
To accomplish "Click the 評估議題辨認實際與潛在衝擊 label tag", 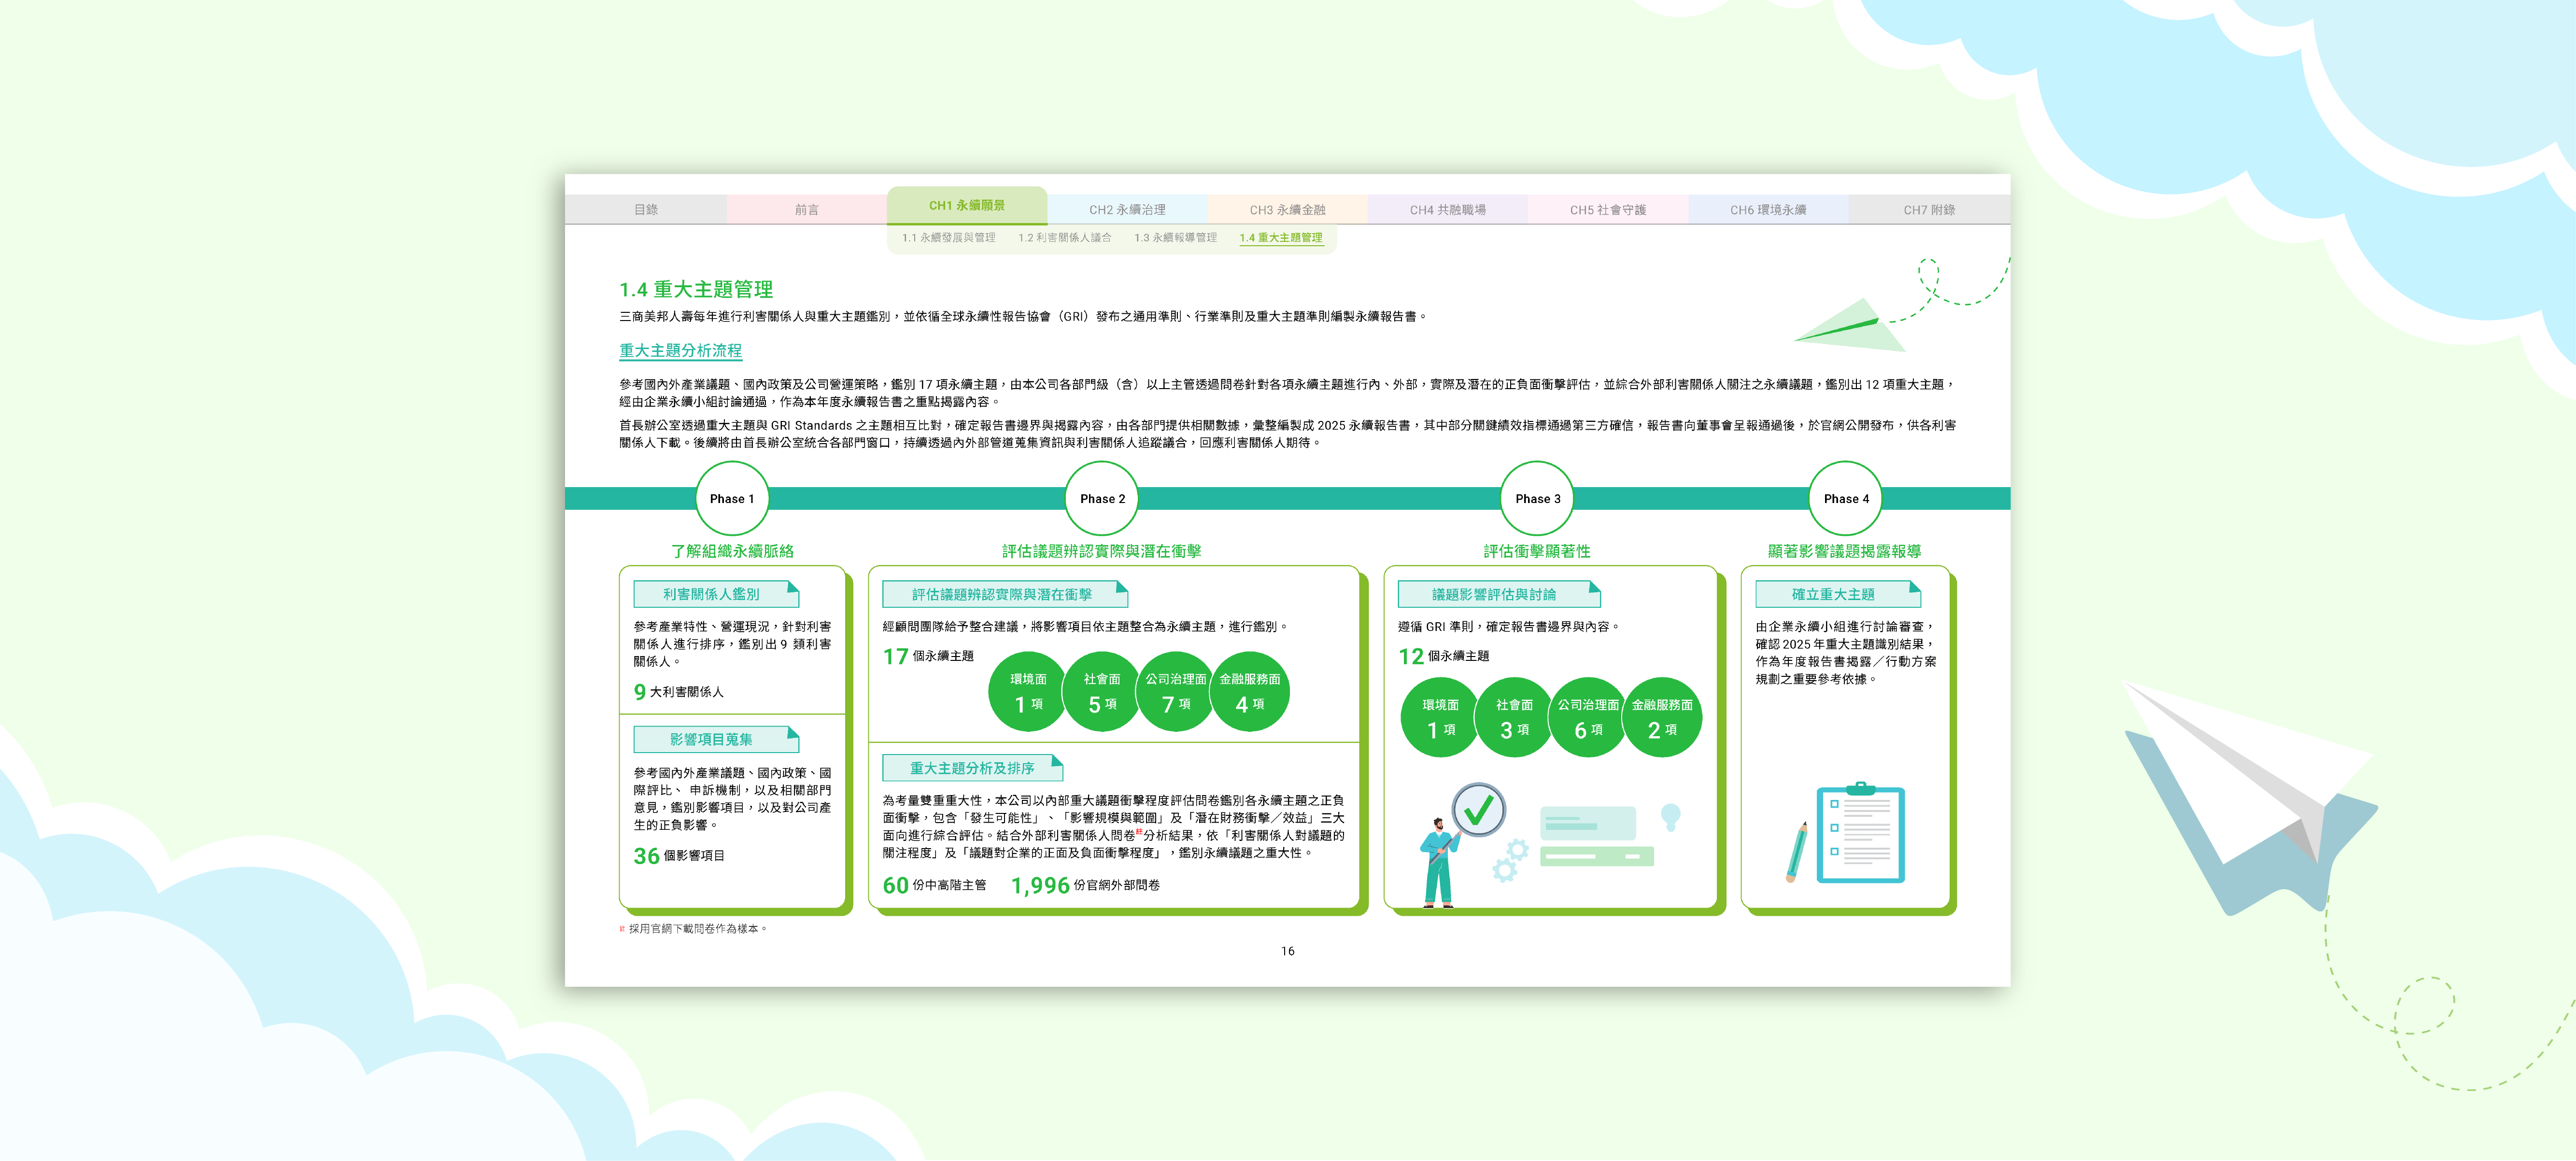I will 1005,594.
